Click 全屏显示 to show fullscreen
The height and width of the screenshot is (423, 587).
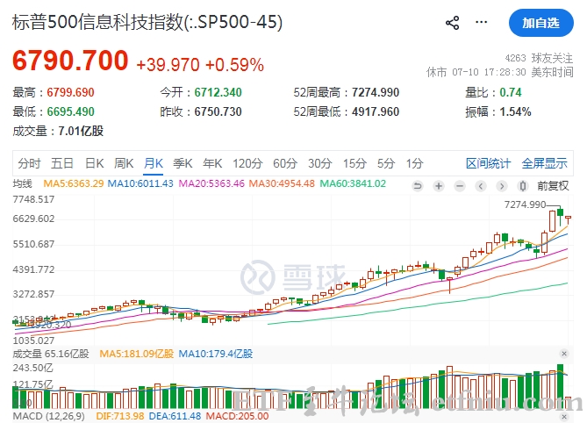[x=545, y=163]
